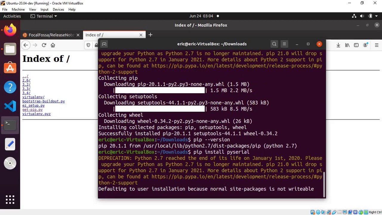
Task: Download virtualenv.pyz link
Action: click(36, 114)
